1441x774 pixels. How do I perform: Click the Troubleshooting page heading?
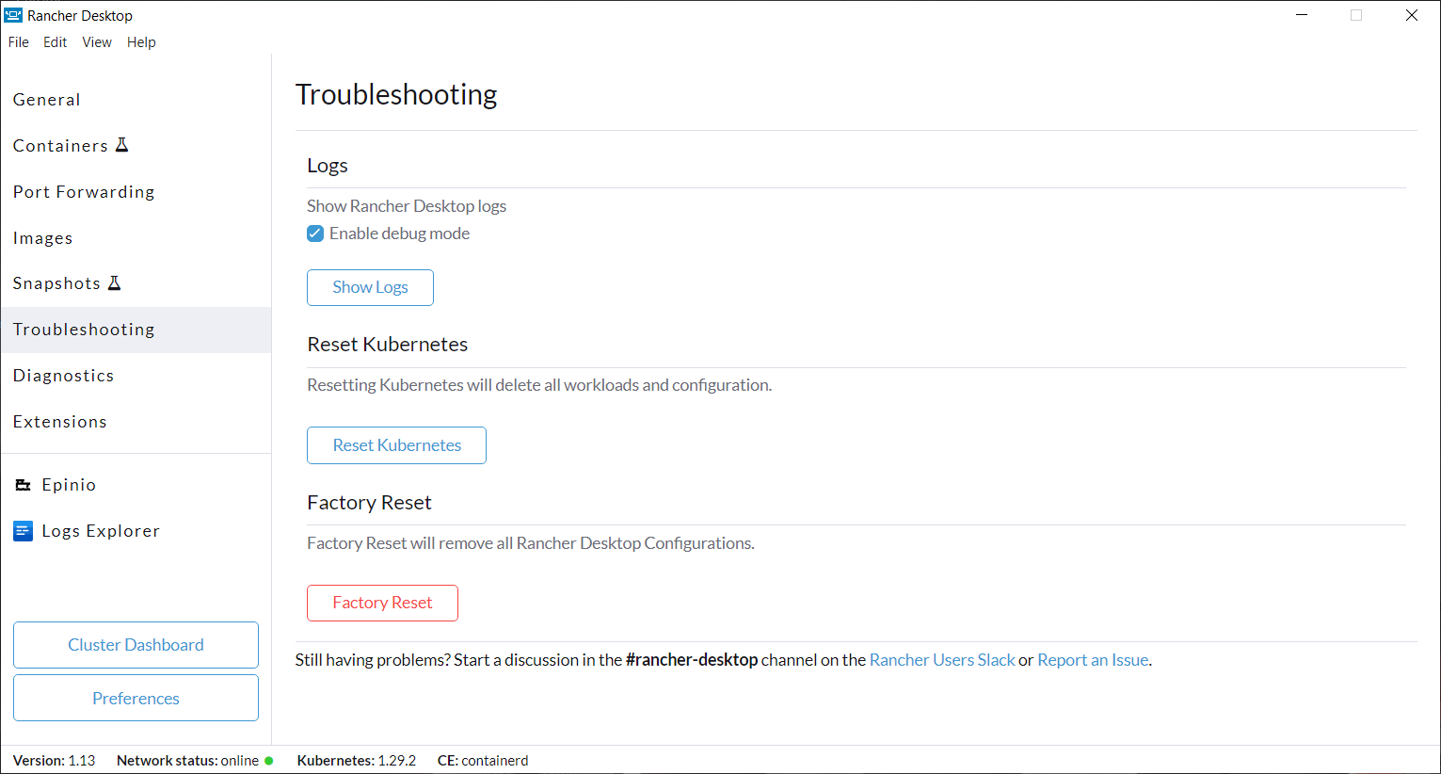[396, 94]
